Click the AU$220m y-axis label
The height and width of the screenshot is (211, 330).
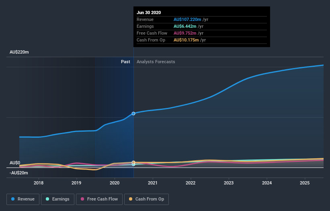click(19, 52)
